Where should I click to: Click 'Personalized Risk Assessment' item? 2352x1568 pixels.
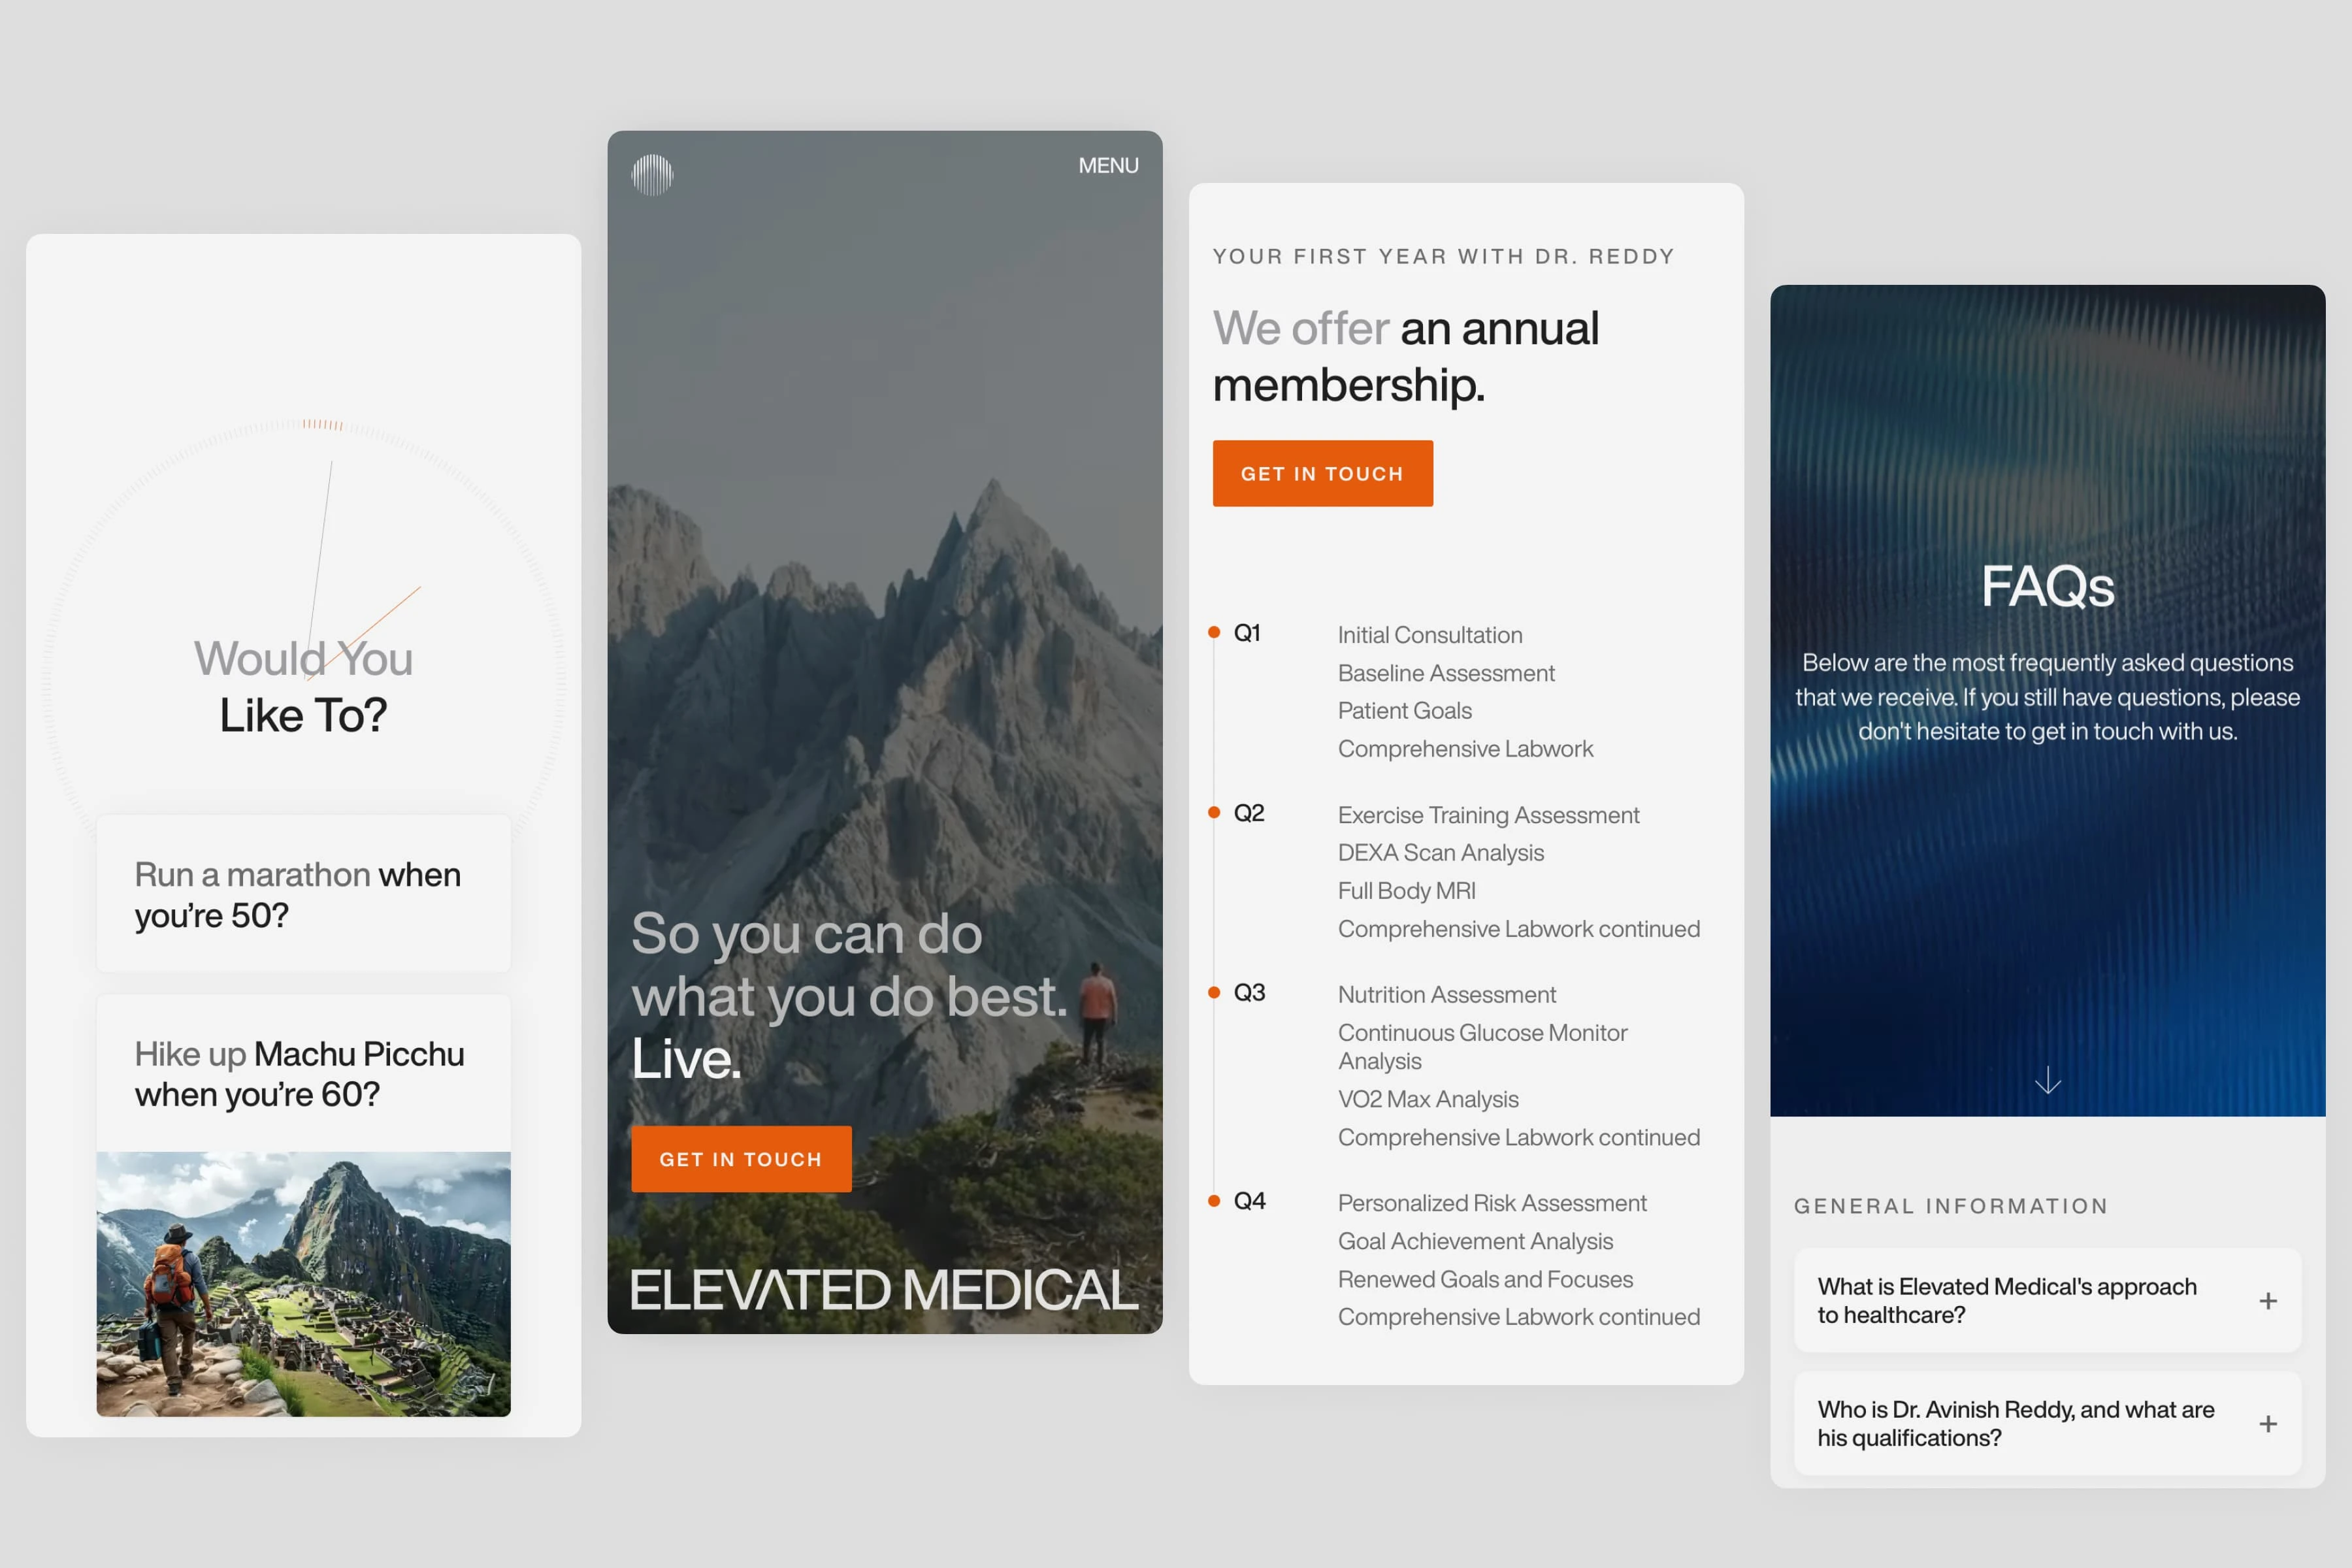(1492, 1203)
